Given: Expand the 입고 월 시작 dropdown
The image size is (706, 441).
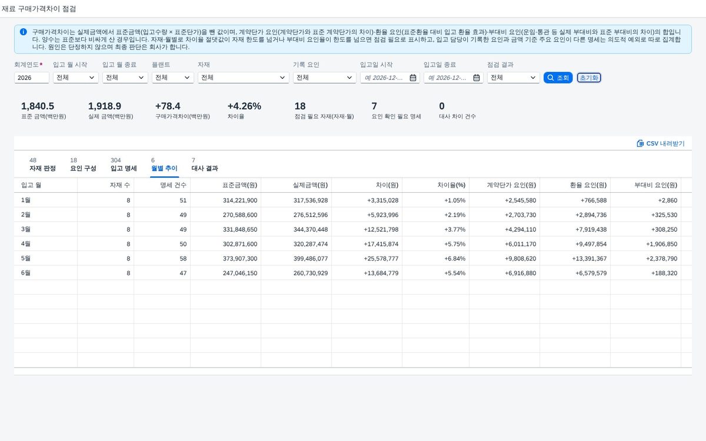Looking at the screenshot, I should (x=76, y=78).
